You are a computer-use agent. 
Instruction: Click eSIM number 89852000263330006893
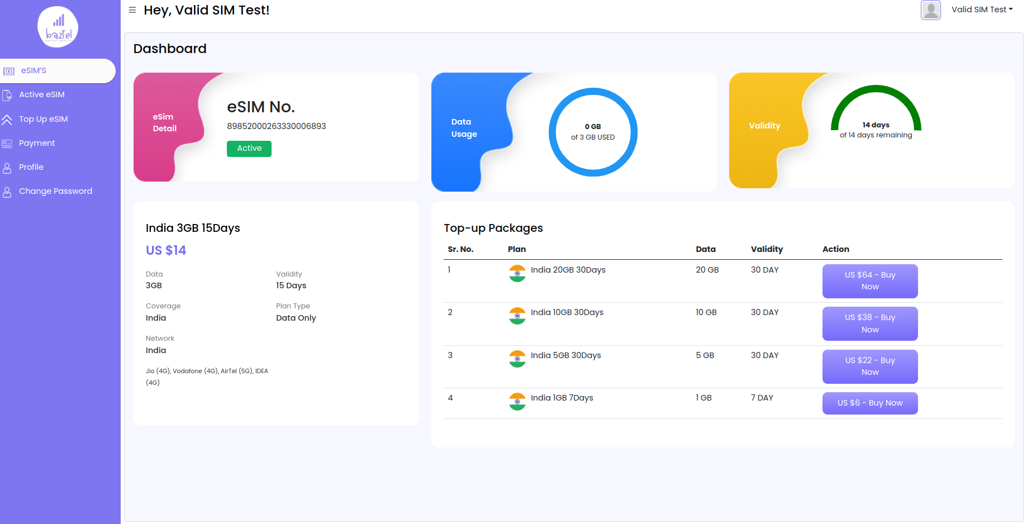pos(276,126)
